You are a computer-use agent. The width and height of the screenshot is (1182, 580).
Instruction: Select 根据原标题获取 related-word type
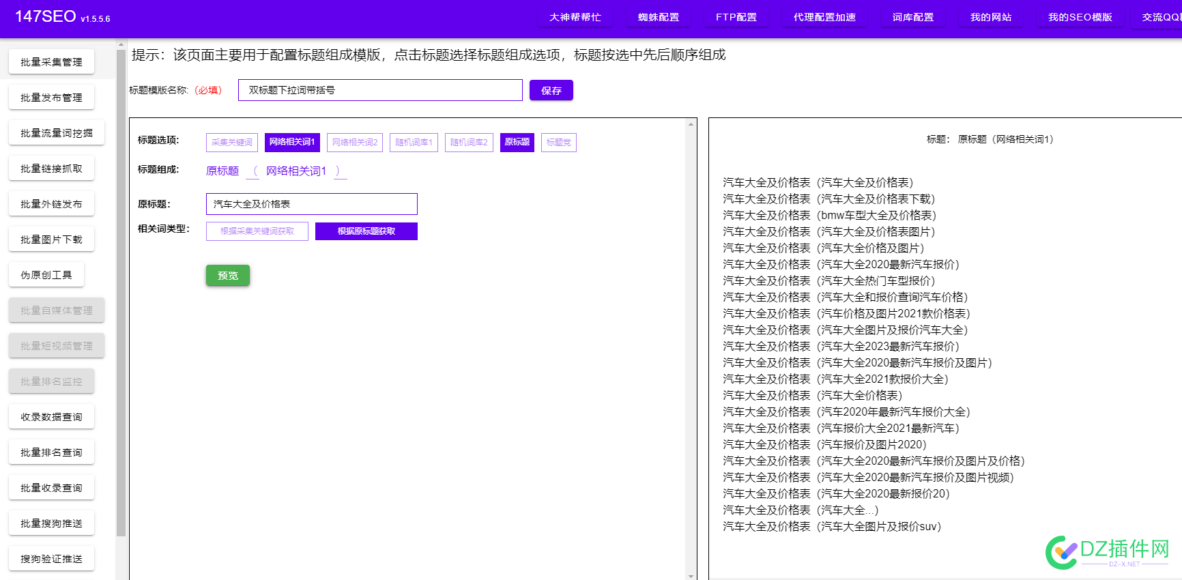pos(366,231)
